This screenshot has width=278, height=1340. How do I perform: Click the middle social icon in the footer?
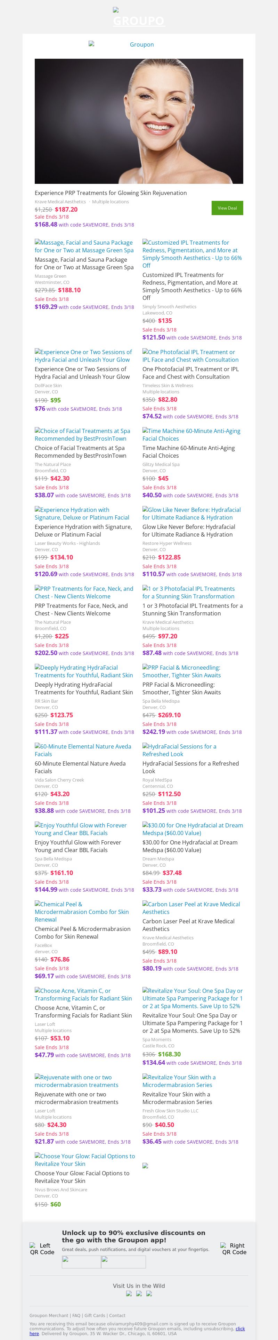[139, 1294]
